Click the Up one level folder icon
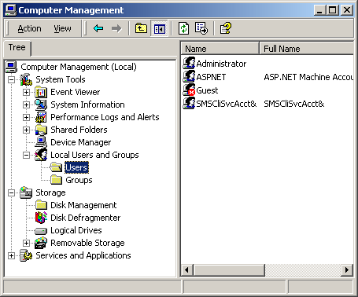The image size is (358, 297). point(141,28)
